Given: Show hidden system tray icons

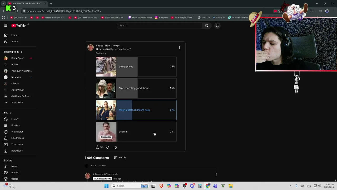Looking at the screenshot, I should coord(291,186).
